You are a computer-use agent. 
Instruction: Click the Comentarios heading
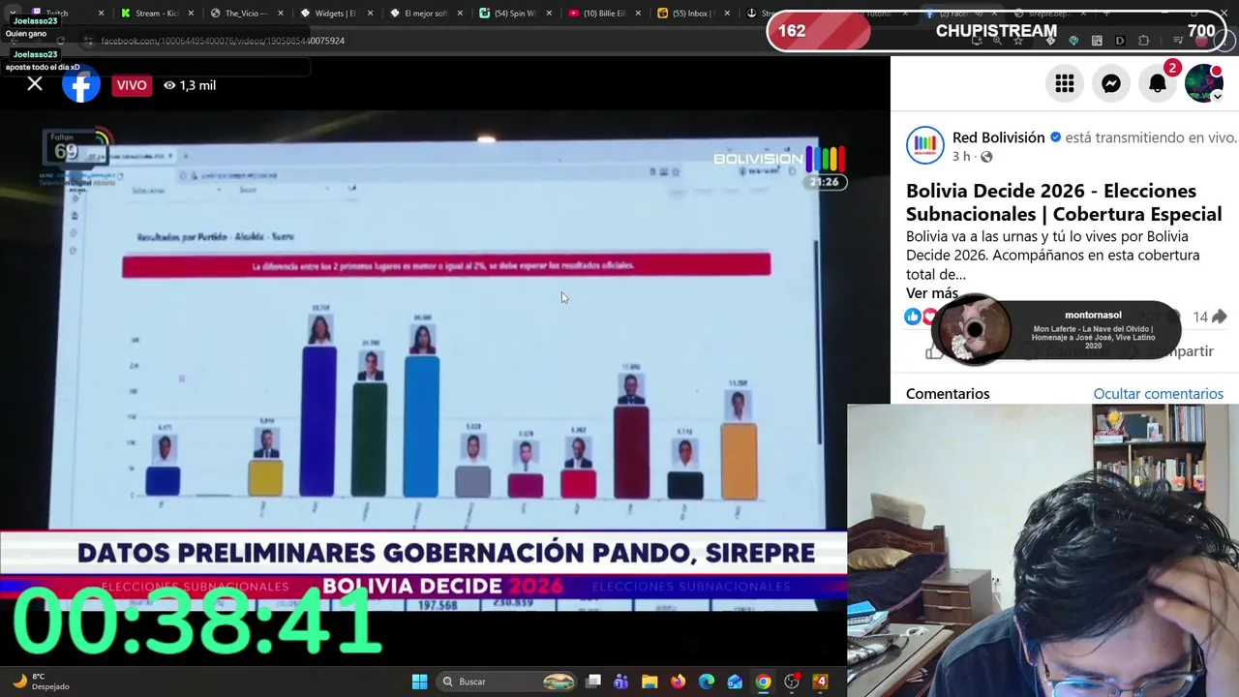click(x=948, y=394)
